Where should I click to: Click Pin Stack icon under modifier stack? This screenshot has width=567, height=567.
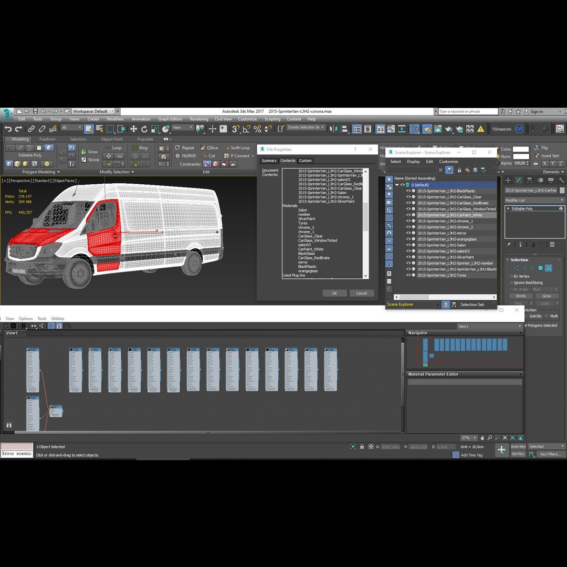[x=508, y=245]
